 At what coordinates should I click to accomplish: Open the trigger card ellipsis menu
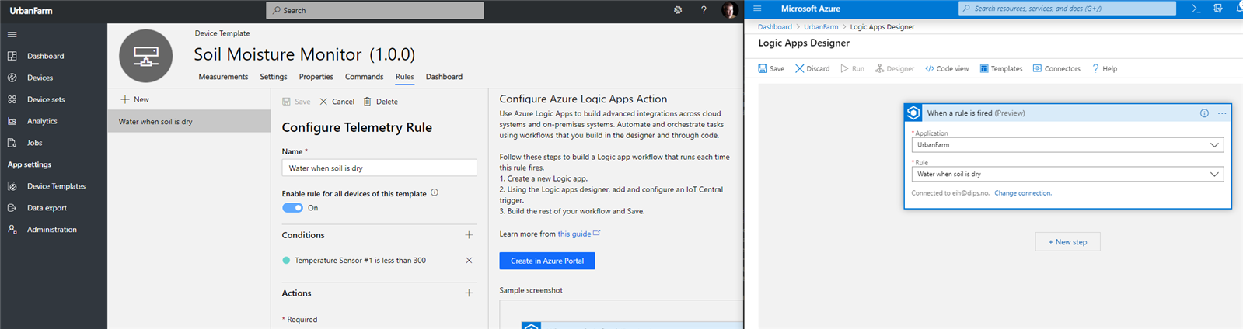[x=1222, y=113]
